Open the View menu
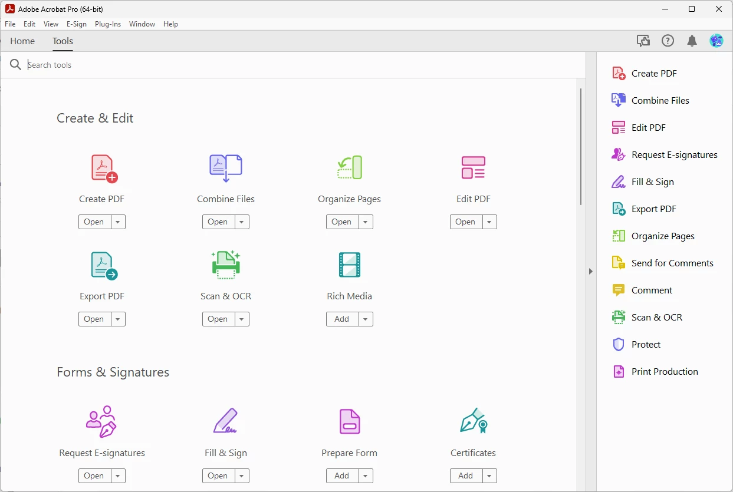733x492 pixels. pos(51,24)
